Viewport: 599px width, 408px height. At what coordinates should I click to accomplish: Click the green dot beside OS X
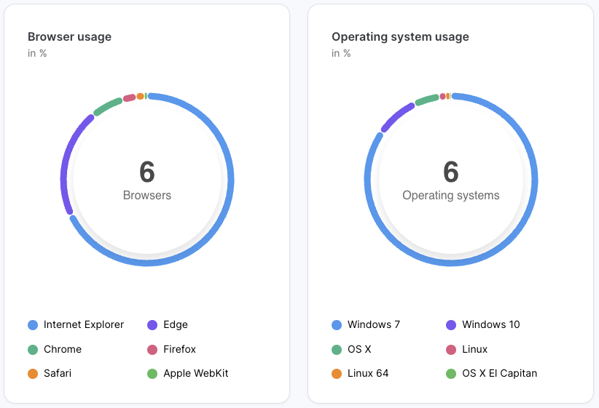coord(336,350)
